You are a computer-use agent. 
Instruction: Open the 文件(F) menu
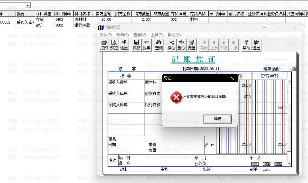(106, 35)
